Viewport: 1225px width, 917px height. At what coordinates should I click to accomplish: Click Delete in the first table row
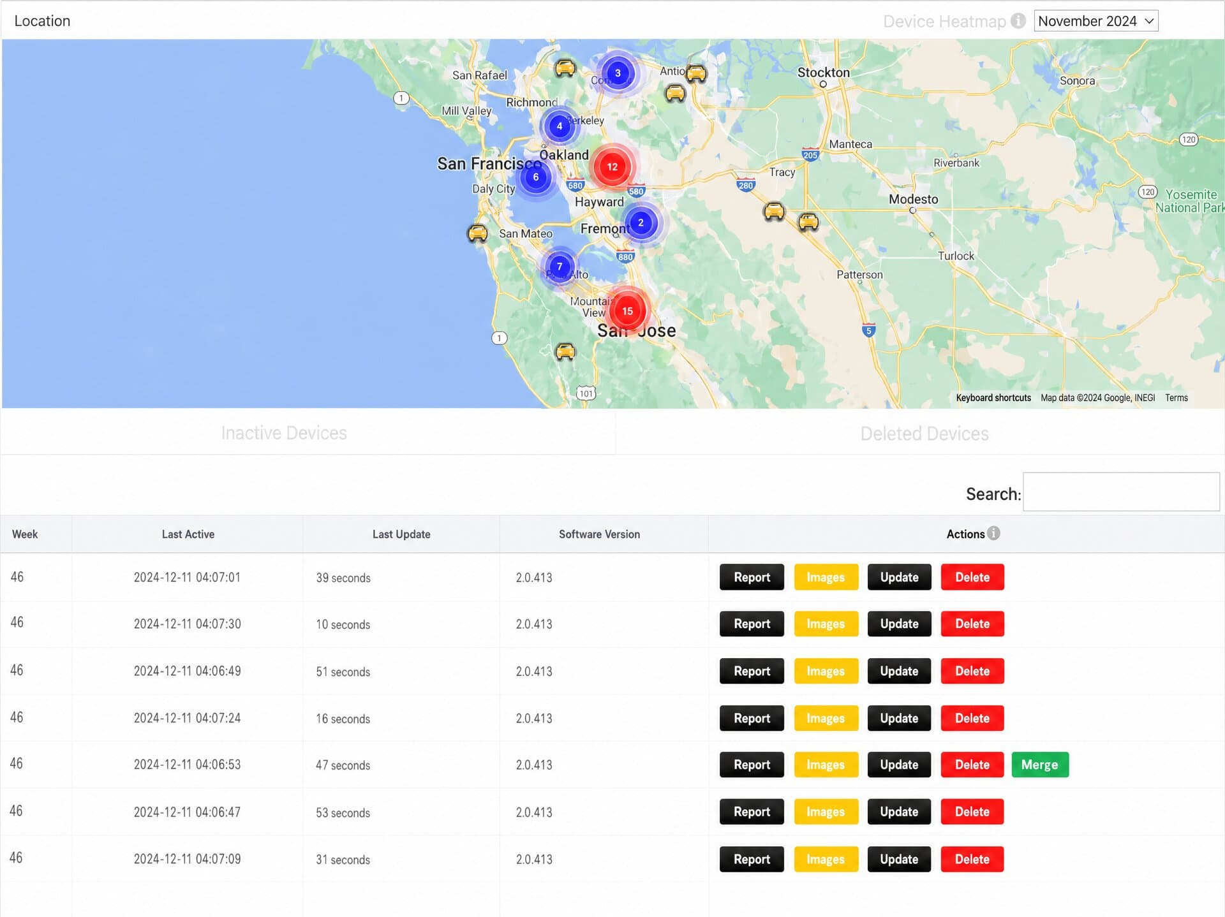(972, 577)
